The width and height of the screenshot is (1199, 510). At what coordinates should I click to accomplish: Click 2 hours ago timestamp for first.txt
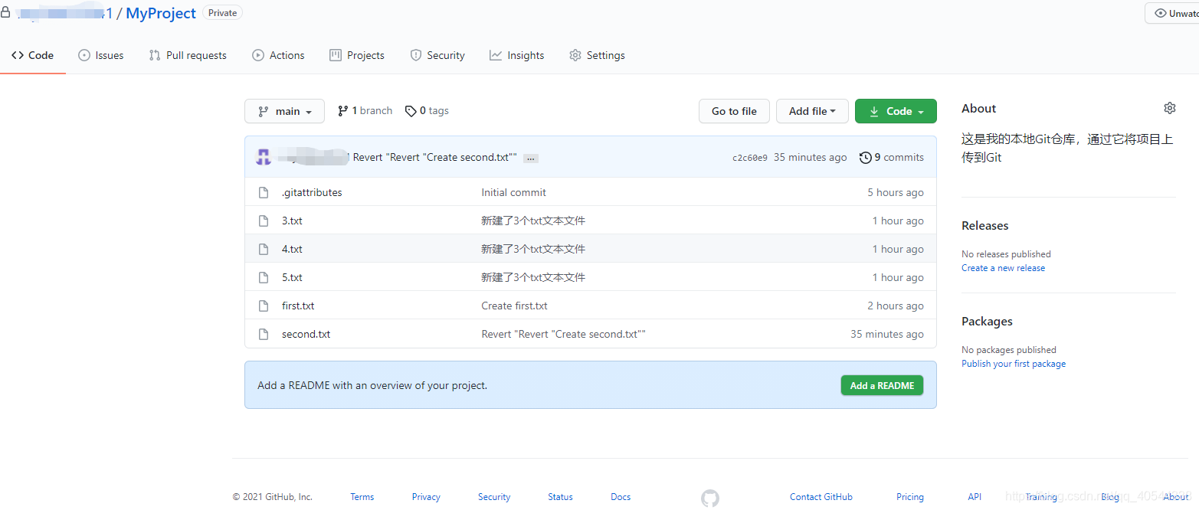896,306
